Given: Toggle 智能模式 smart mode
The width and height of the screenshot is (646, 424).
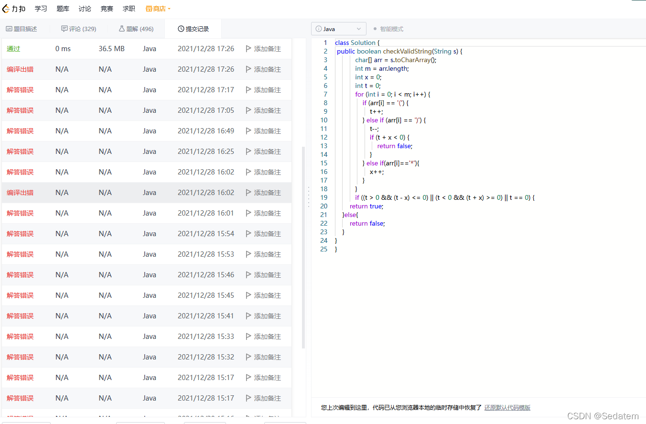Looking at the screenshot, I should tap(388, 29).
